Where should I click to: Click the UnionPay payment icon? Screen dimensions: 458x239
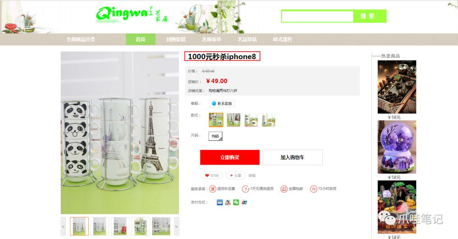tap(245, 203)
